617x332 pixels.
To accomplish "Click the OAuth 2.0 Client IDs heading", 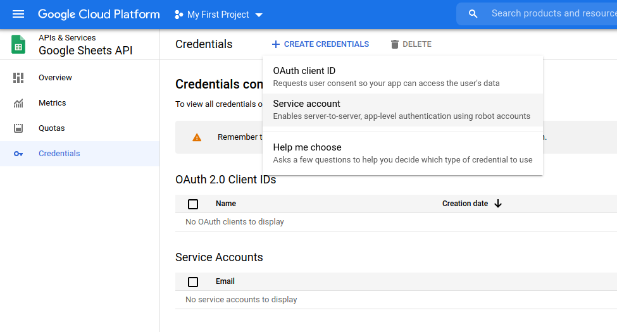I will [x=225, y=180].
